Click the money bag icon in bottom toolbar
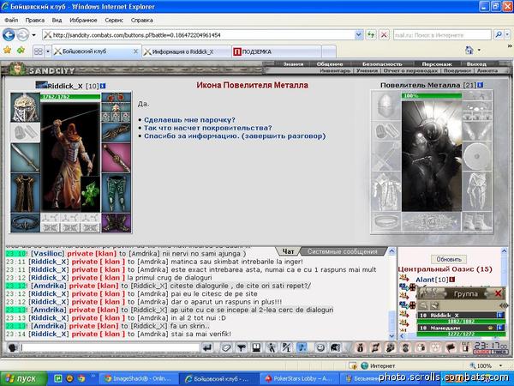This screenshot has width=514, height=386. click(360, 347)
